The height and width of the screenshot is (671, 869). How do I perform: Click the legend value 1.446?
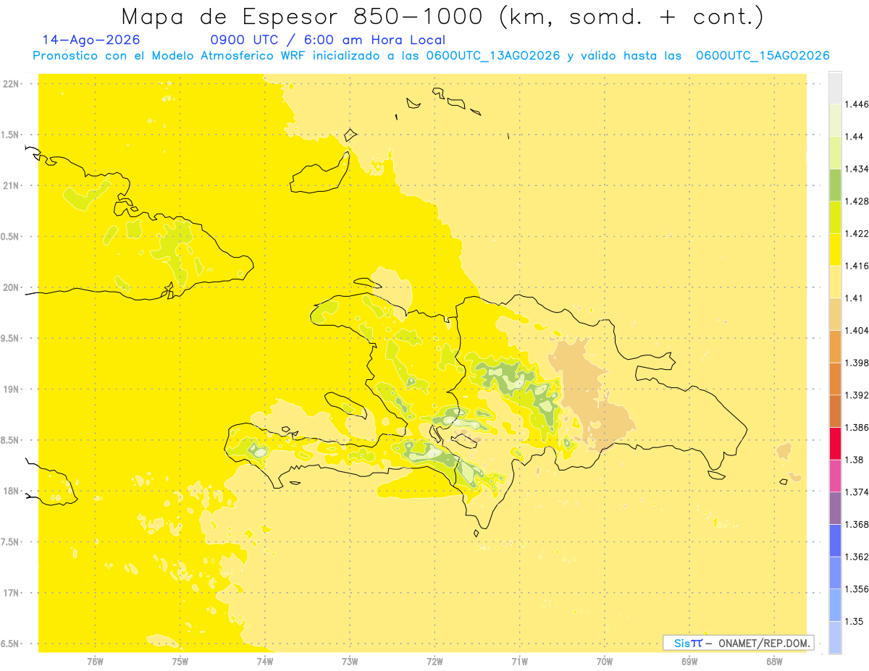tap(857, 104)
